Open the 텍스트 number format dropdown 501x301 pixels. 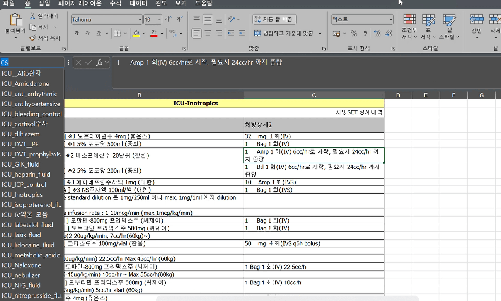390,19
